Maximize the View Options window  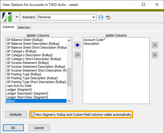click(143, 4)
